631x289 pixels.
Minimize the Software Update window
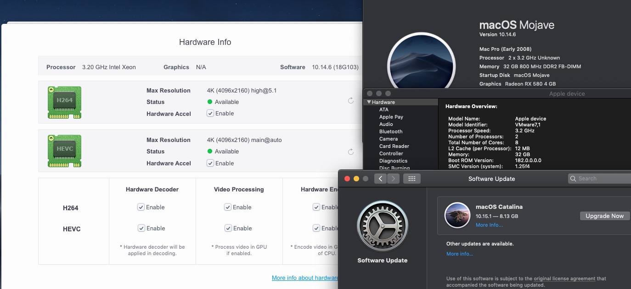[x=356, y=179]
